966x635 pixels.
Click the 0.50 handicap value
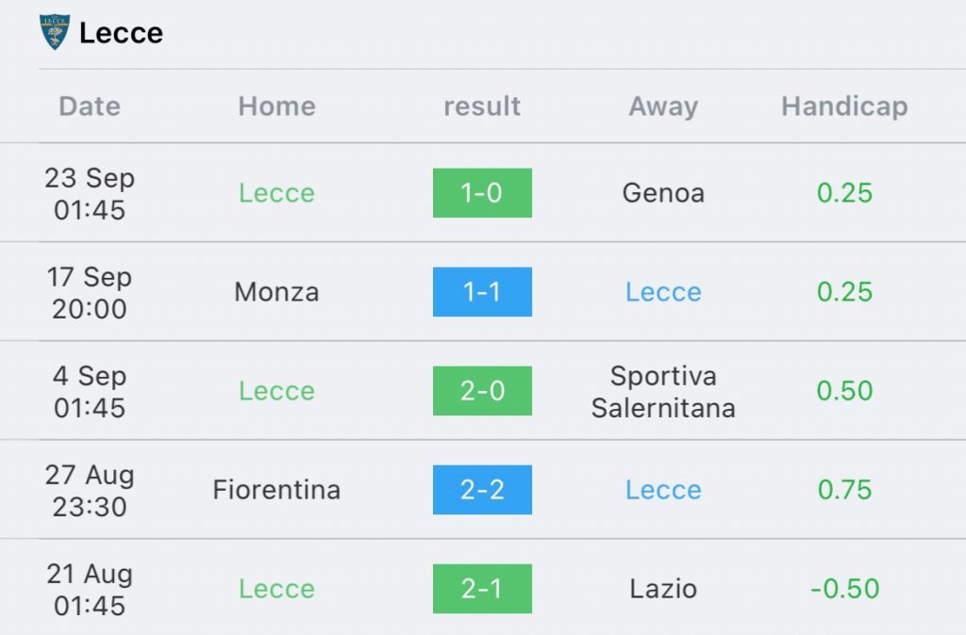pyautogui.click(x=844, y=391)
